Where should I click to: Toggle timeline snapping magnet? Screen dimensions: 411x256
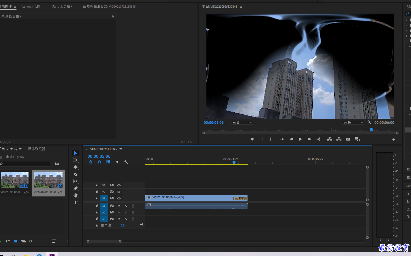(x=99, y=162)
